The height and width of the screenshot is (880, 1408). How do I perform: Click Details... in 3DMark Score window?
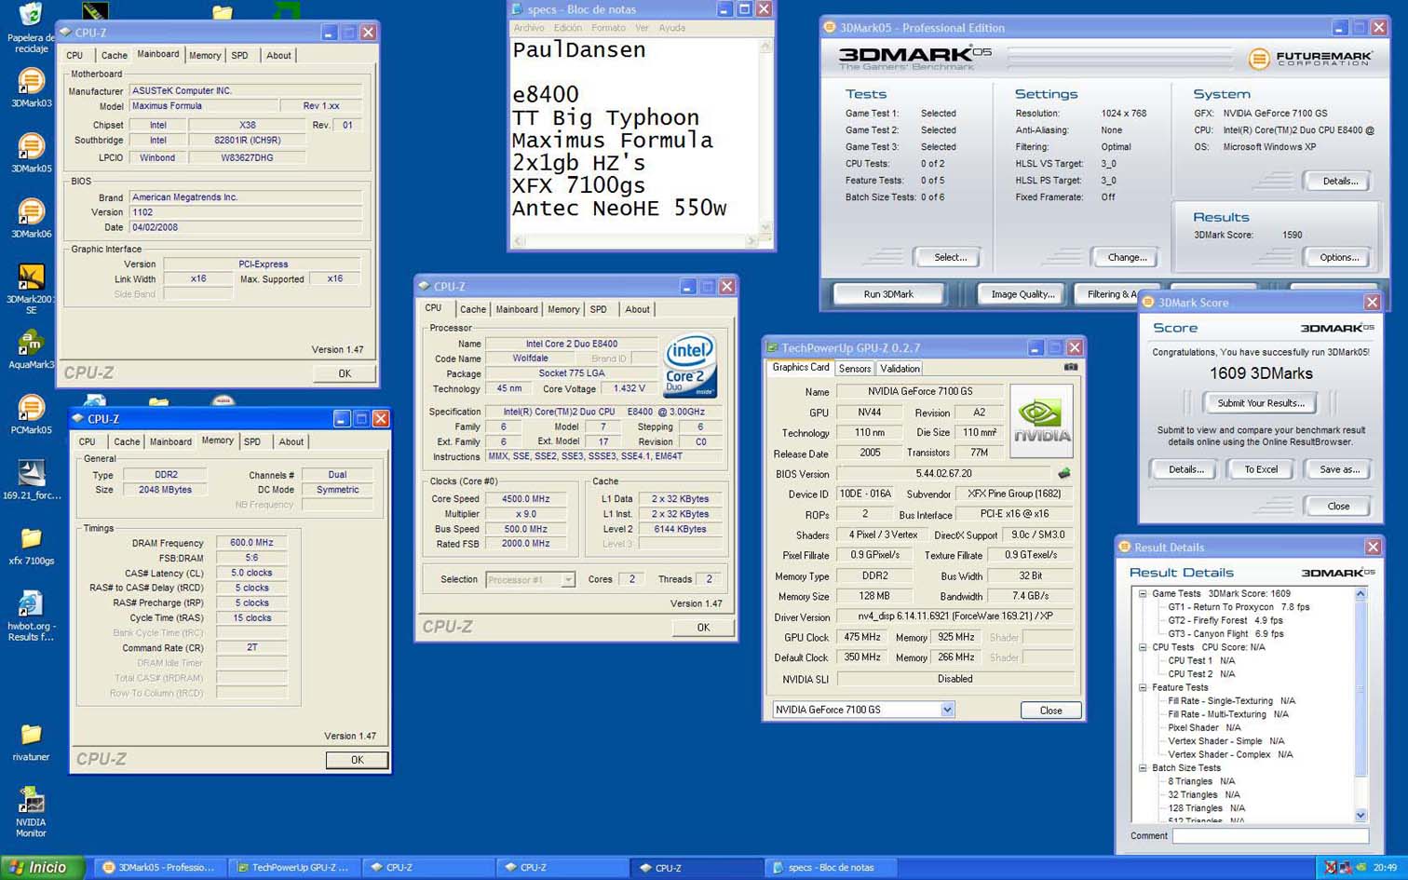coord(1185,469)
